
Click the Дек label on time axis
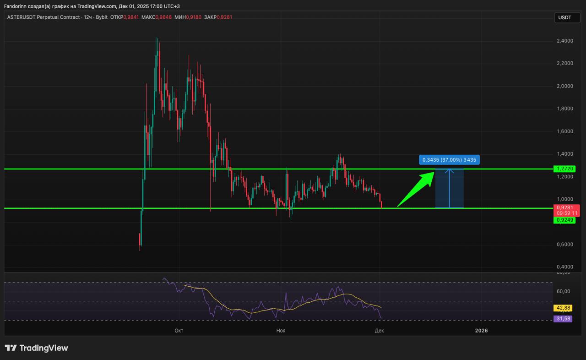(379, 330)
